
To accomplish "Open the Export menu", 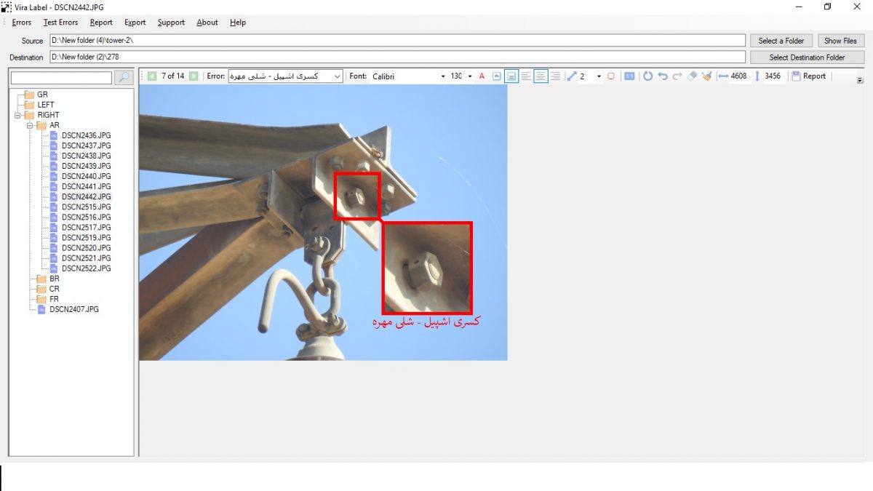I will pyautogui.click(x=135, y=23).
